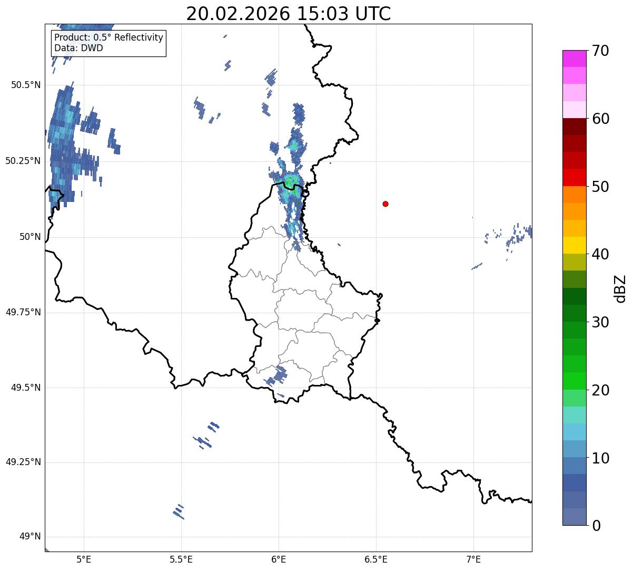Click the colorbar tick label '20'
The width and height of the screenshot is (633, 570).
[601, 390]
